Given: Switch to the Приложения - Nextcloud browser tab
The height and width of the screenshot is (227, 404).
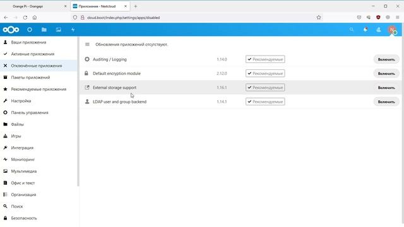Looking at the screenshot, I should 100,6.
